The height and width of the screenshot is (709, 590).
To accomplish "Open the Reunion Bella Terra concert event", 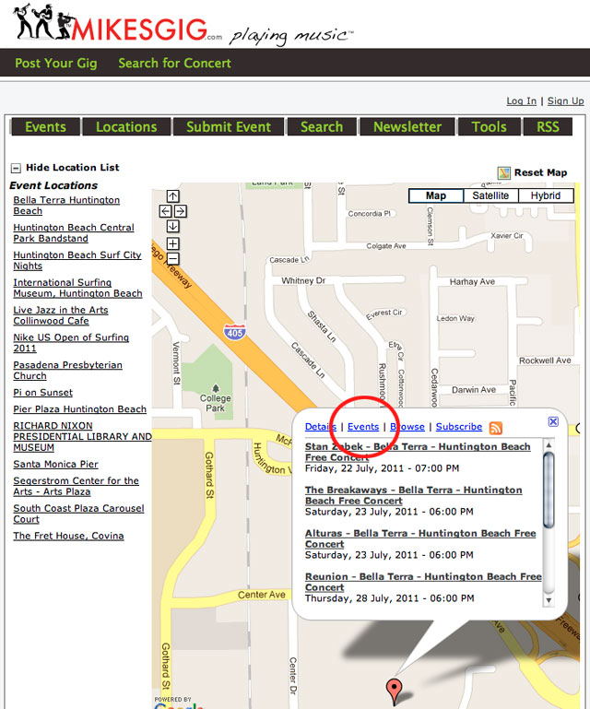I will coord(423,583).
